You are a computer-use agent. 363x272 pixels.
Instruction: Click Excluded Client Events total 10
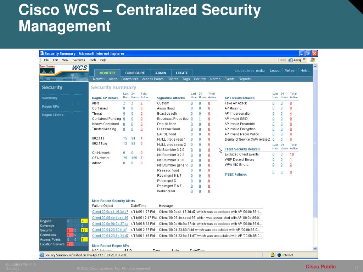(292, 154)
